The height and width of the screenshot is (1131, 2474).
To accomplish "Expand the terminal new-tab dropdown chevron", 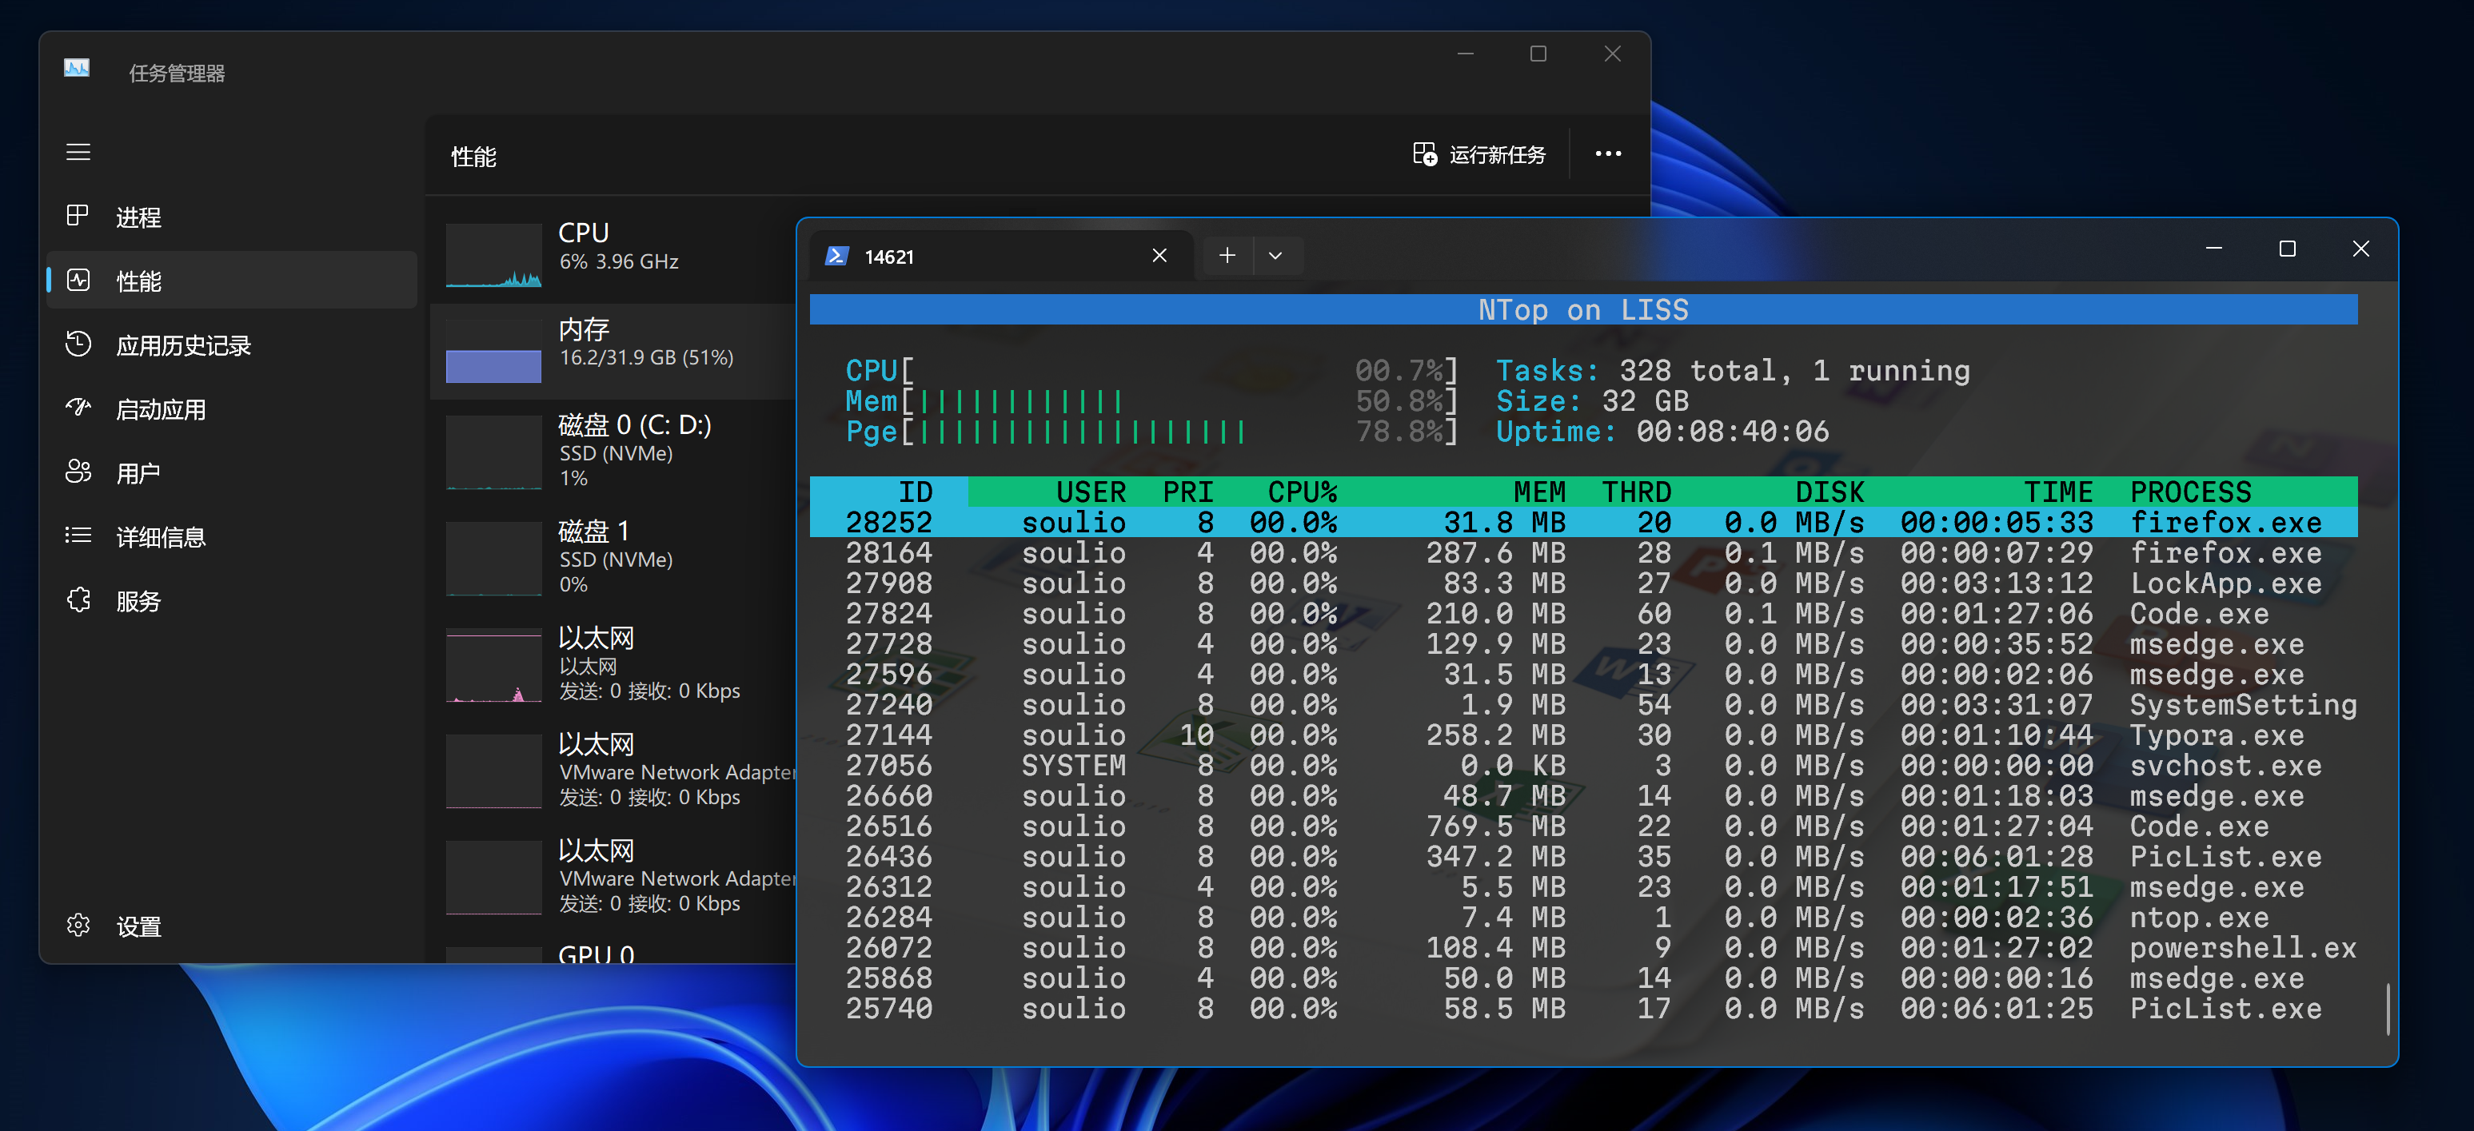I will (1275, 257).
